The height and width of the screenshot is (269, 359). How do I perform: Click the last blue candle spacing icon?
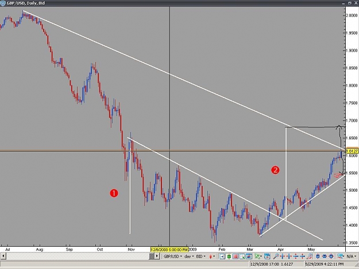coord(331,256)
